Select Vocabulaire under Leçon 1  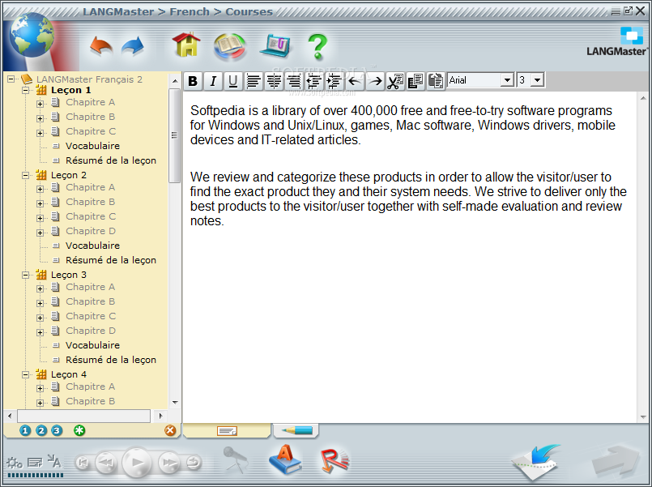click(92, 146)
